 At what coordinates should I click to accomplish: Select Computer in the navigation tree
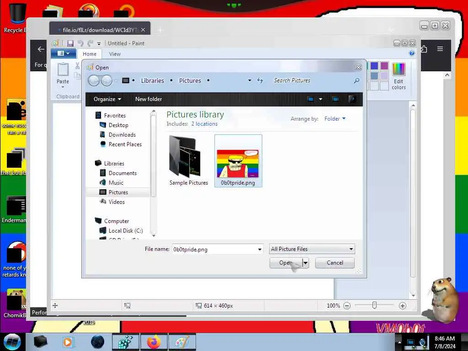pos(117,221)
